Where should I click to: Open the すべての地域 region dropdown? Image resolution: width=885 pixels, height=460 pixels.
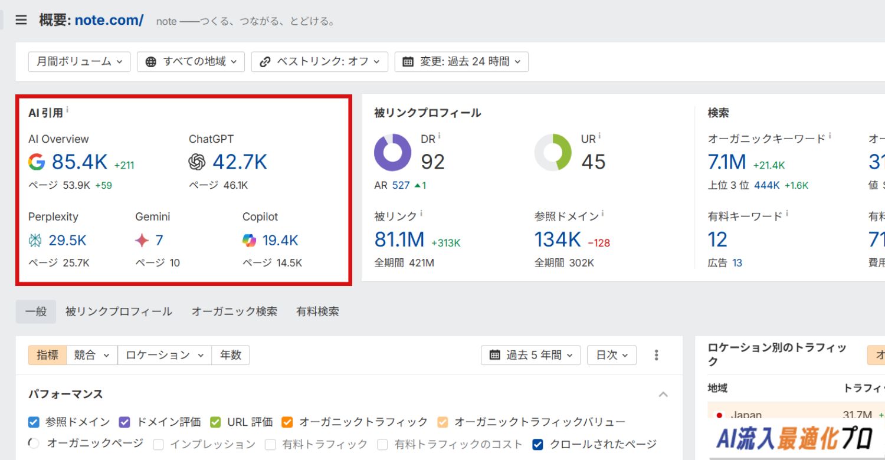pos(191,61)
